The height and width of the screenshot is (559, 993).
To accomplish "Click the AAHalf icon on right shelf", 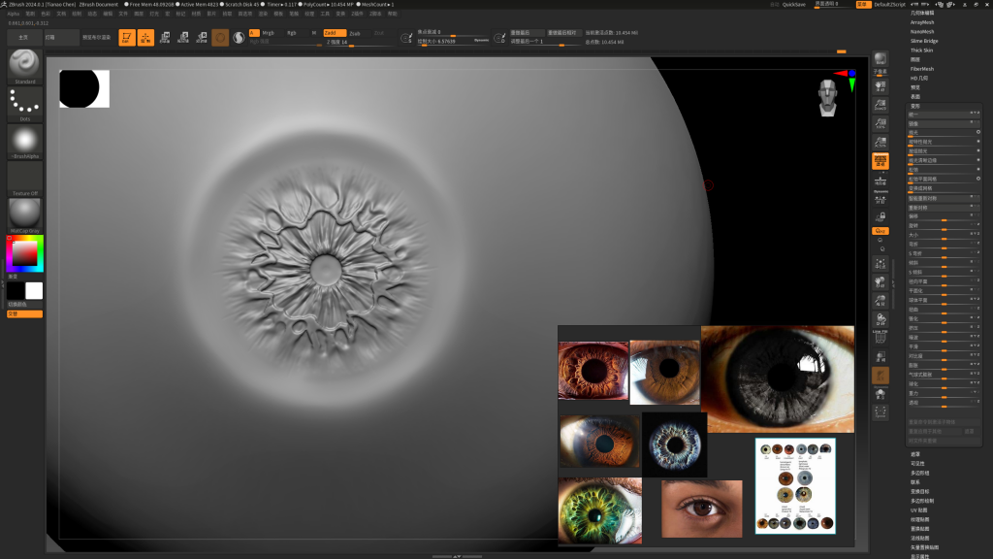I will click(881, 142).
